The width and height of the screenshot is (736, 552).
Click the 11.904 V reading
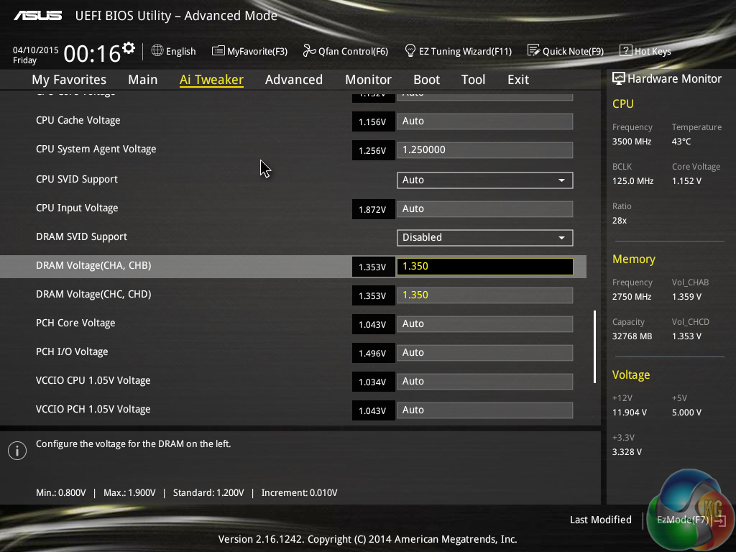point(630,413)
